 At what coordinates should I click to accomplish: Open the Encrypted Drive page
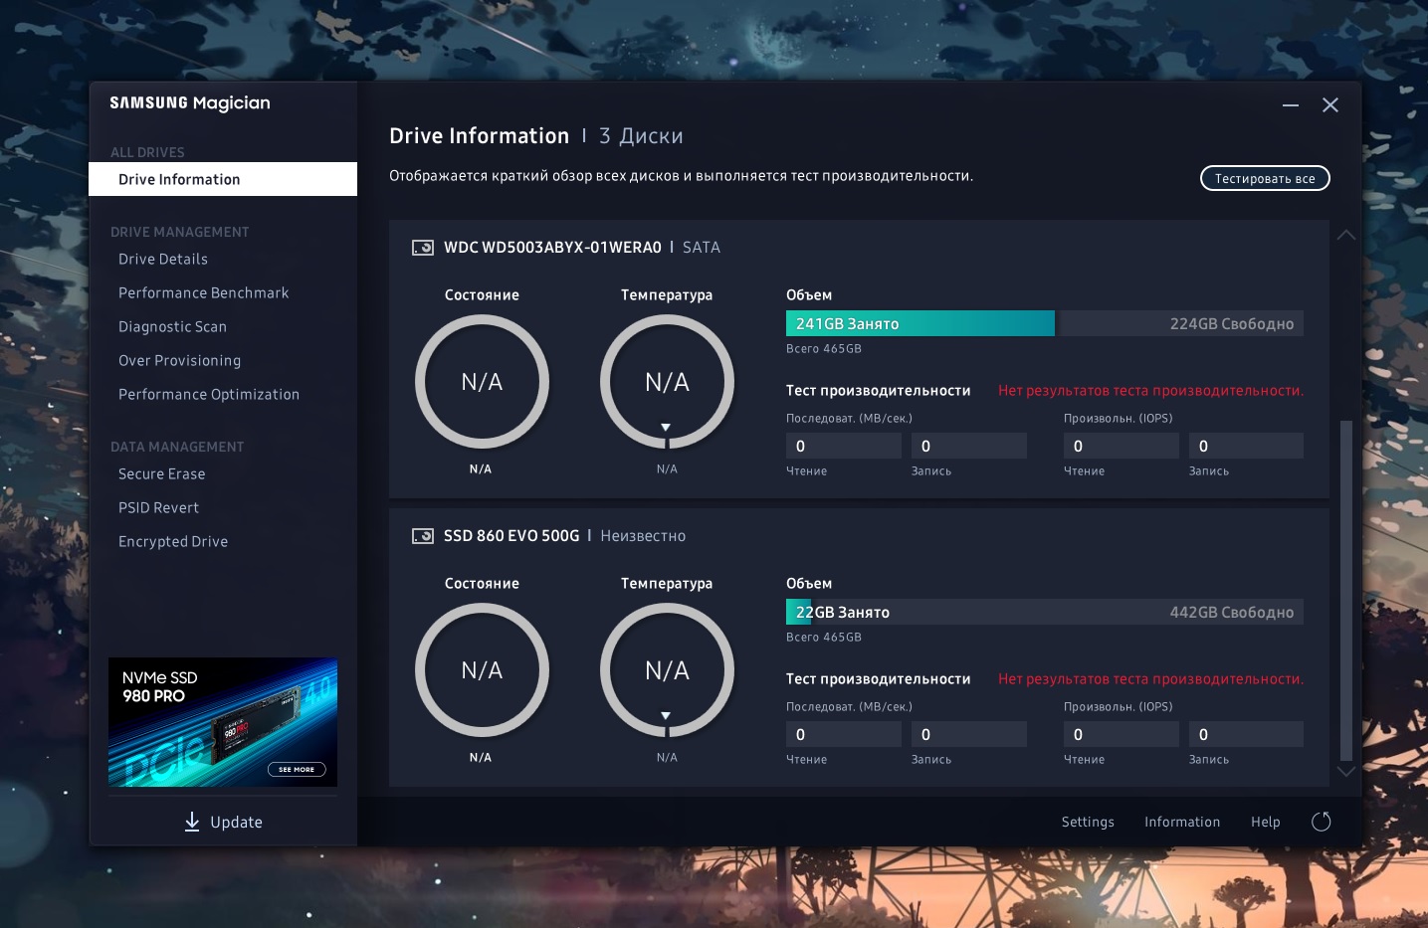[x=173, y=541]
